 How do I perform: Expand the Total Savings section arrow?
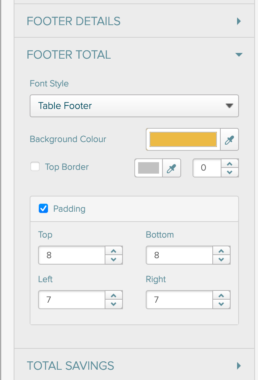click(239, 366)
